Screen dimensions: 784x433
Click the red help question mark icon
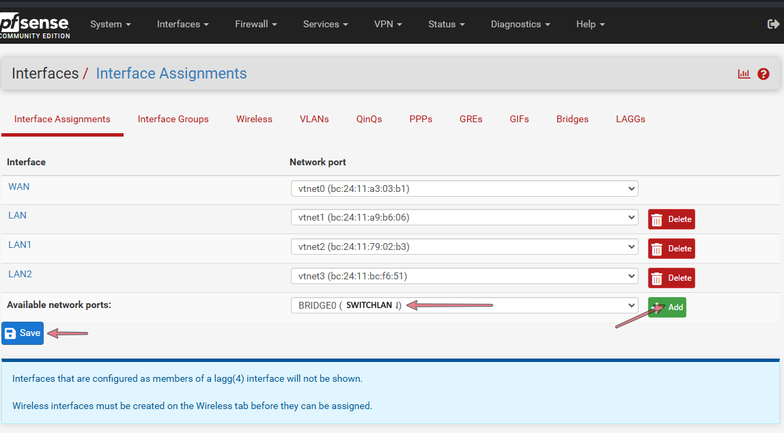click(x=764, y=74)
